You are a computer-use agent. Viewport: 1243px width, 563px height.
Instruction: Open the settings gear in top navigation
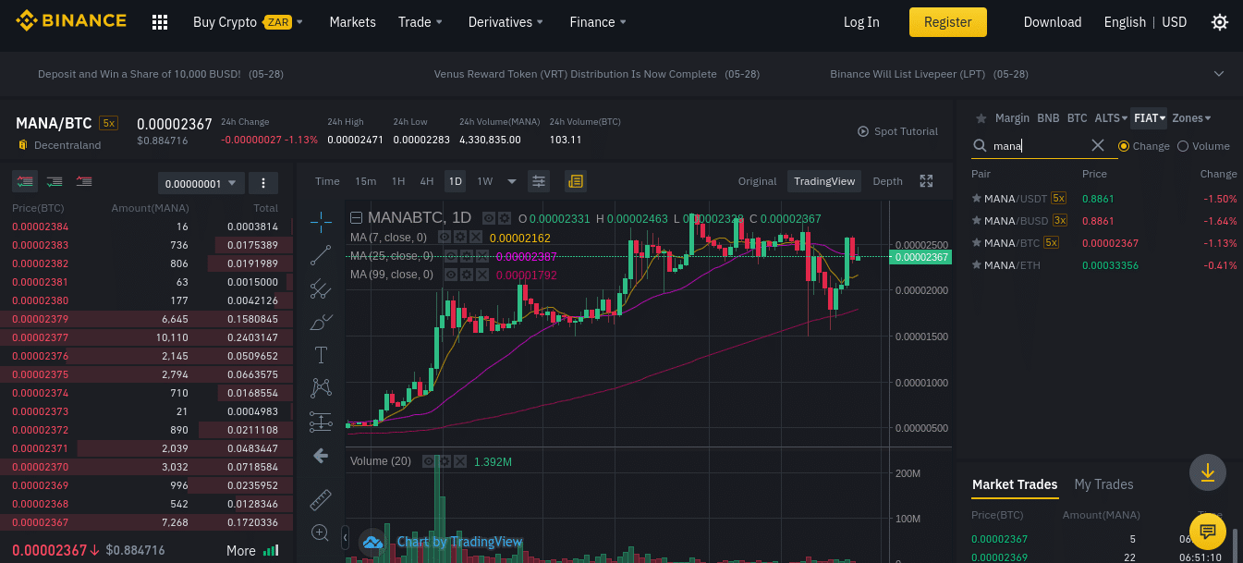(x=1220, y=22)
